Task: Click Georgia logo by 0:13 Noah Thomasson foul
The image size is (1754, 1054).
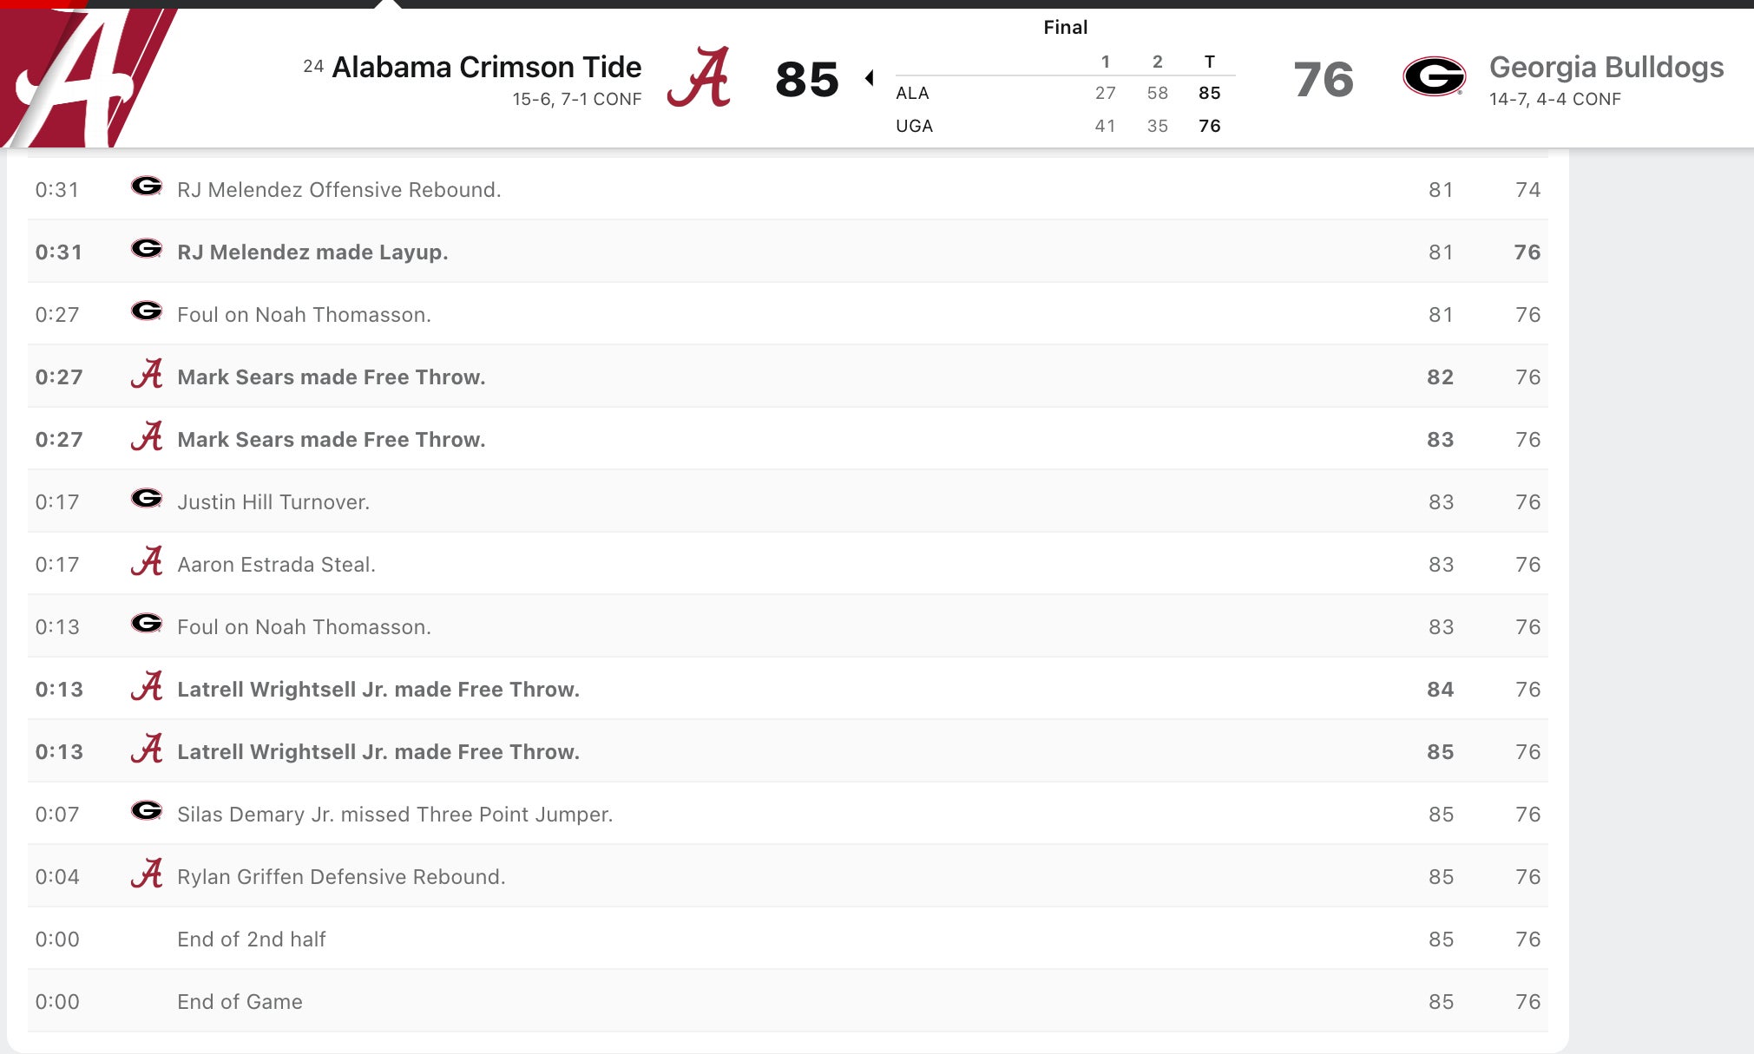Action: pyautogui.click(x=147, y=624)
